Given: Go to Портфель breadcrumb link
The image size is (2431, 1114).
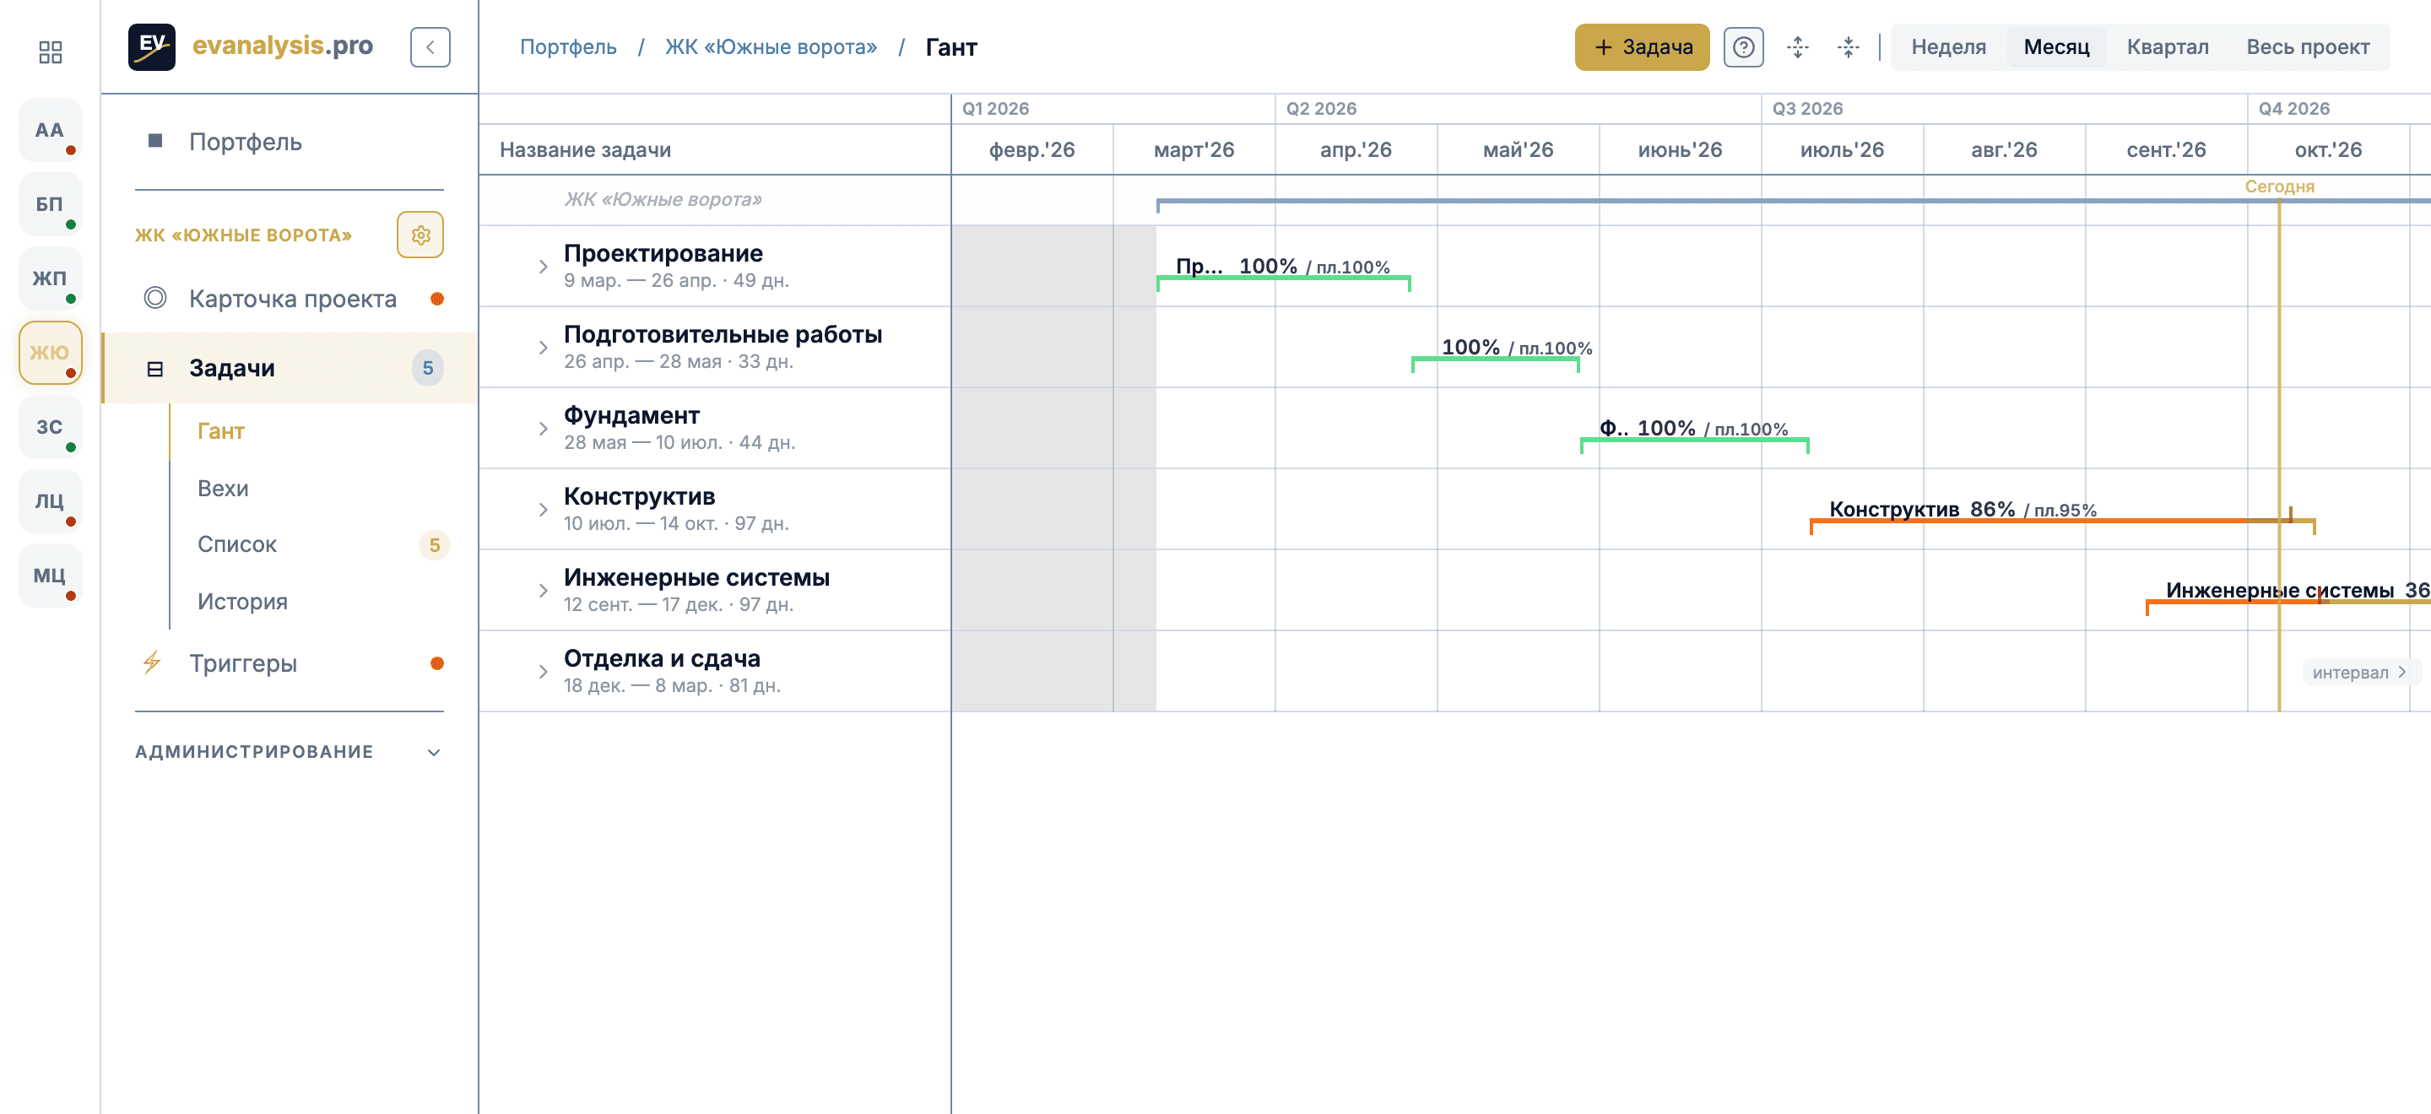Looking at the screenshot, I should [568, 47].
